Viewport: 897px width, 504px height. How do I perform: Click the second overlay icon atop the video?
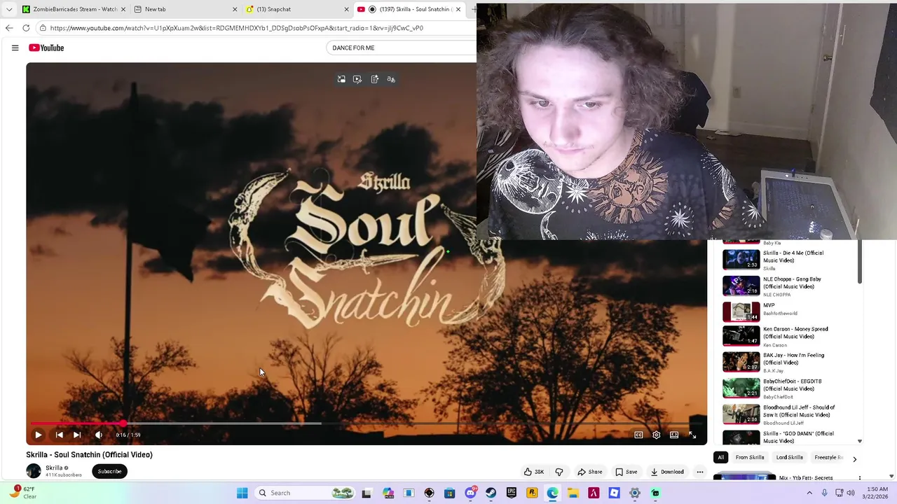click(357, 79)
